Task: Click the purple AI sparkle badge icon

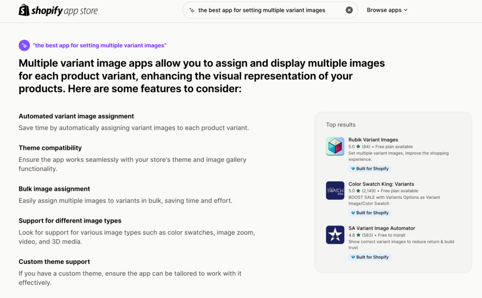Action: pos(24,46)
